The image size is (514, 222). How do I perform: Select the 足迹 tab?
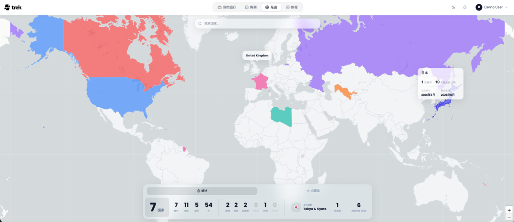[271, 7]
